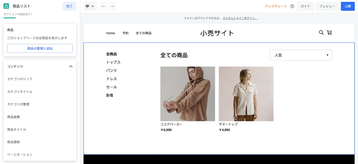Select Home in the site navigation
Viewport: 358px width, 164px height.
pos(110,33)
